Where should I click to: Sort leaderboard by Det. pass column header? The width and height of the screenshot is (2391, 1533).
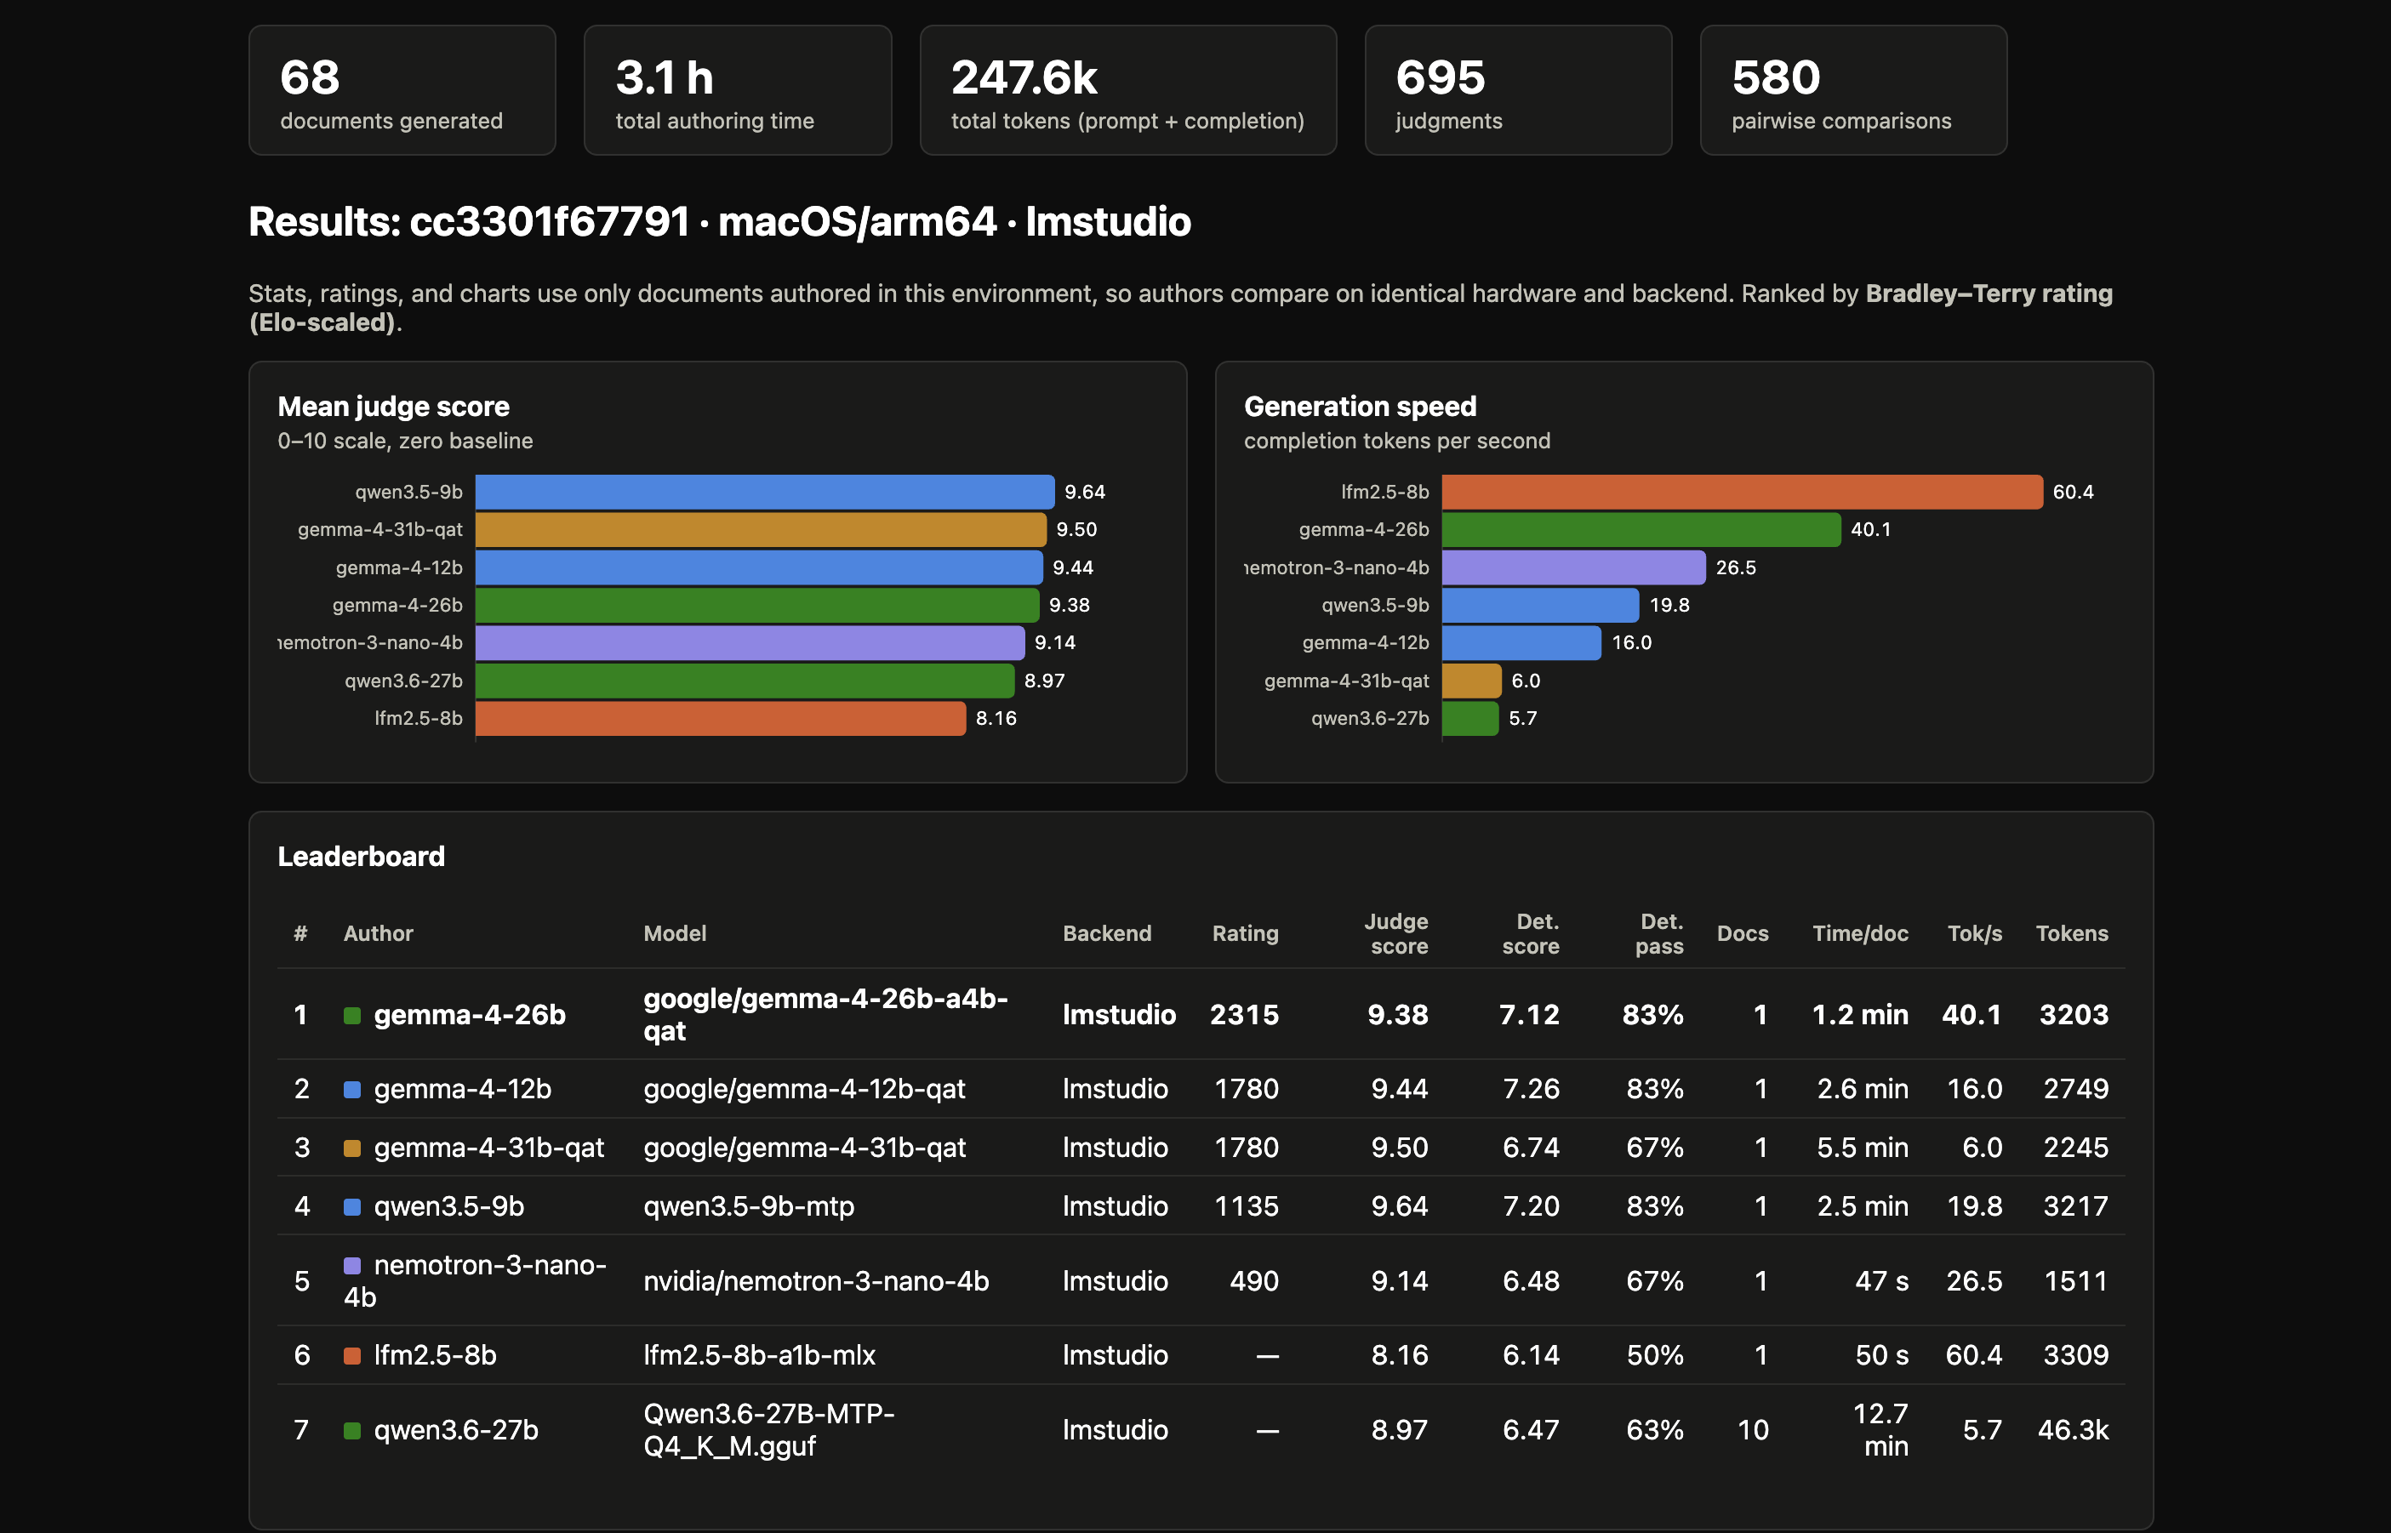pos(1659,934)
